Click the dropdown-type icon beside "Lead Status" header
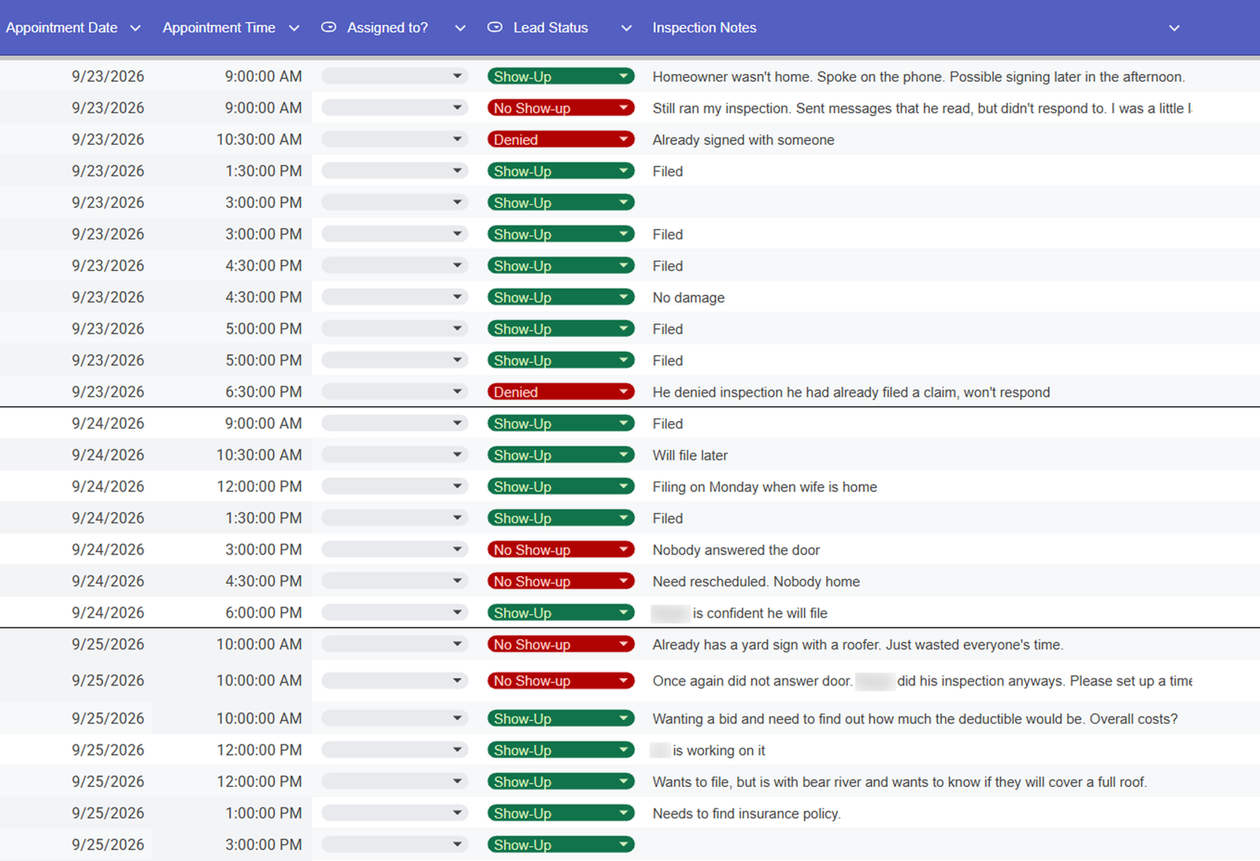Viewport: 1260px width, 861px height. [495, 28]
